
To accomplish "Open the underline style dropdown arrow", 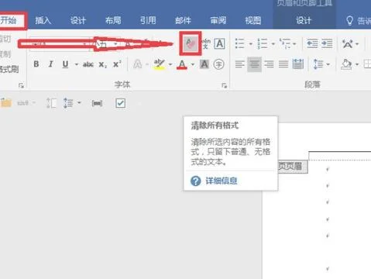I will (77, 64).
